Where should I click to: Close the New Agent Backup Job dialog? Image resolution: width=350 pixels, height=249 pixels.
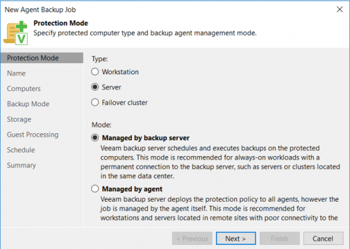(340, 9)
